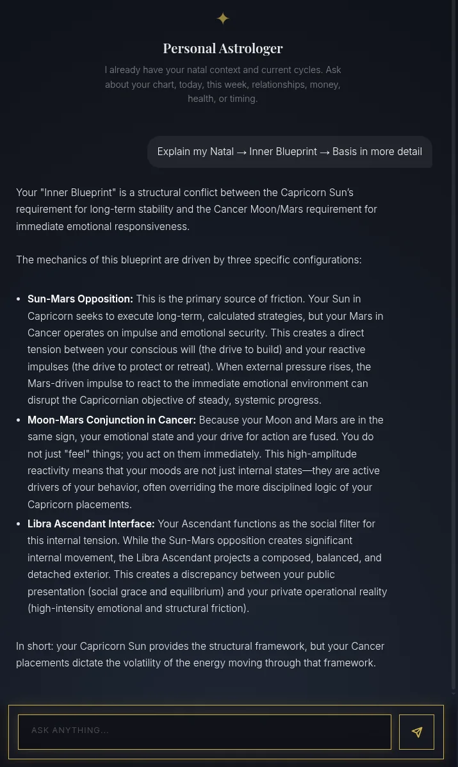Click 'The mechanics of this blueprint' sentence
Image resolution: width=458 pixels, height=767 pixels.
(x=189, y=260)
